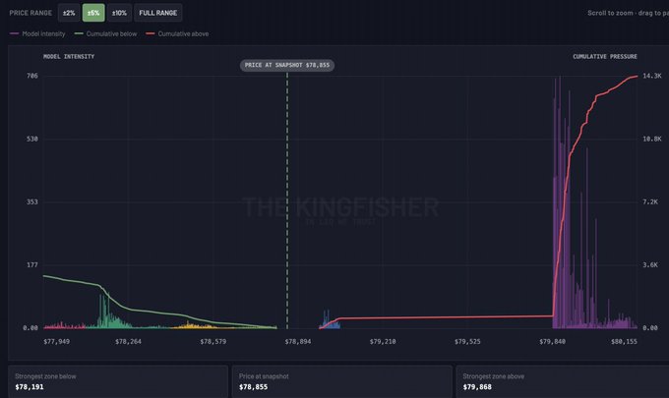Image resolution: width=669 pixels, height=398 pixels.
Task: Click the PRICE RANGE label
Action: 30,13
